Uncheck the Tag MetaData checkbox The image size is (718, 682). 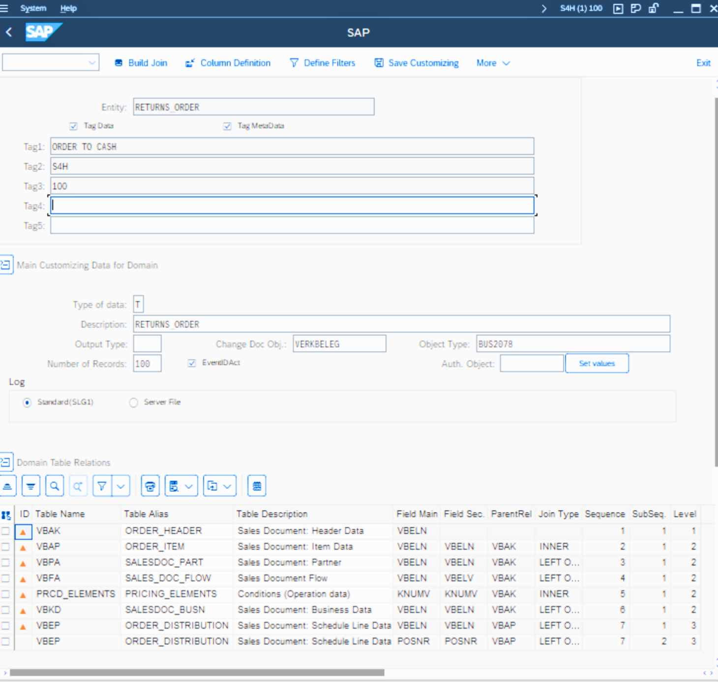coord(227,126)
